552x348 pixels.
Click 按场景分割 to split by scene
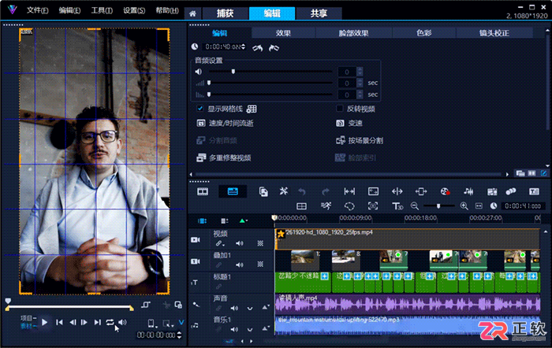click(x=360, y=141)
